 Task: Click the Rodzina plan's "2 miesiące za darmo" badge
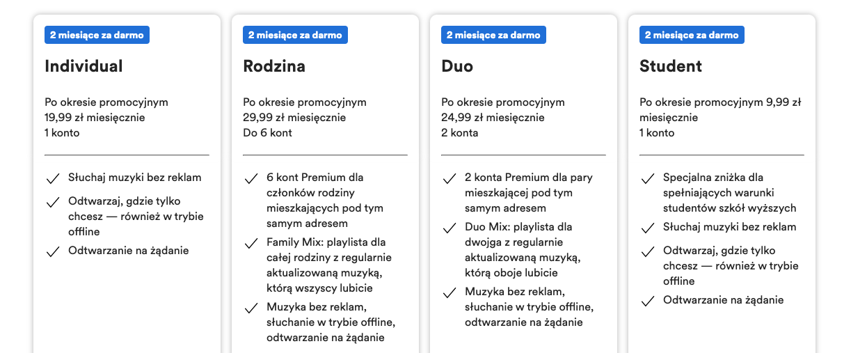click(295, 35)
